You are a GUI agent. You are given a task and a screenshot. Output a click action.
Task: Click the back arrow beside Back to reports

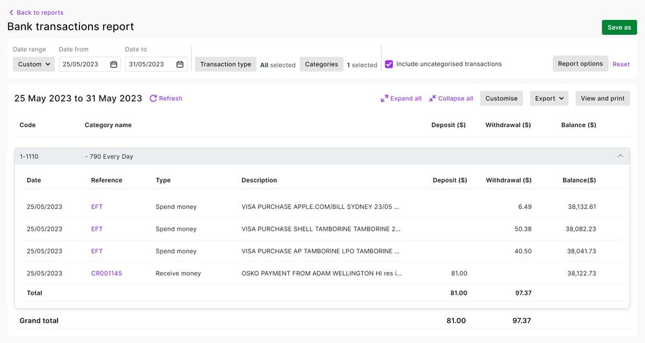click(11, 13)
